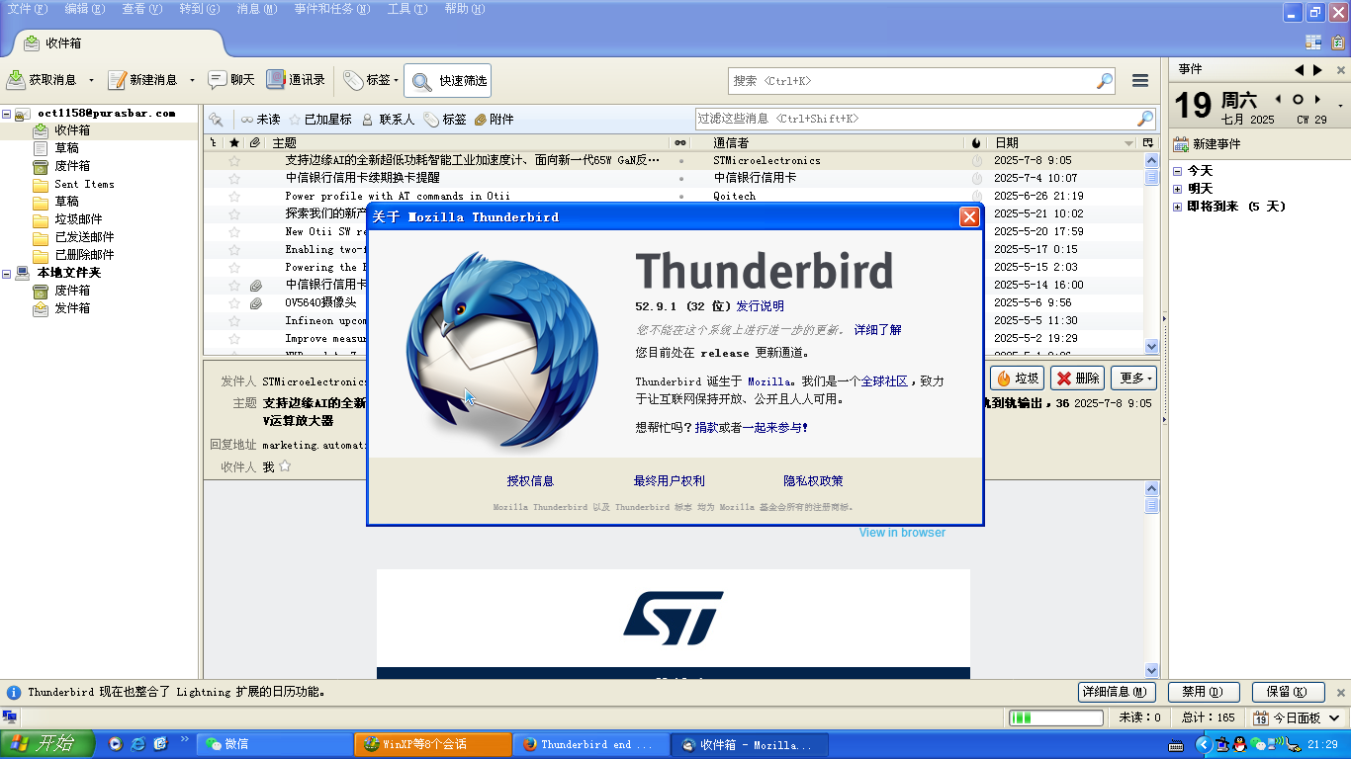Delete the message with the 删除 button
Image resolution: width=1351 pixels, height=759 pixels.
pyautogui.click(x=1077, y=378)
